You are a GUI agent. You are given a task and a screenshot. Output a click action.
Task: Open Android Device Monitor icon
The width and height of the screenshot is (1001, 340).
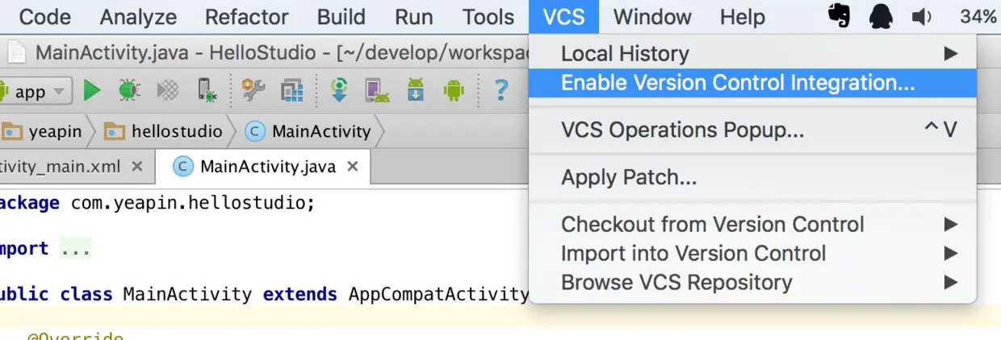[x=454, y=90]
